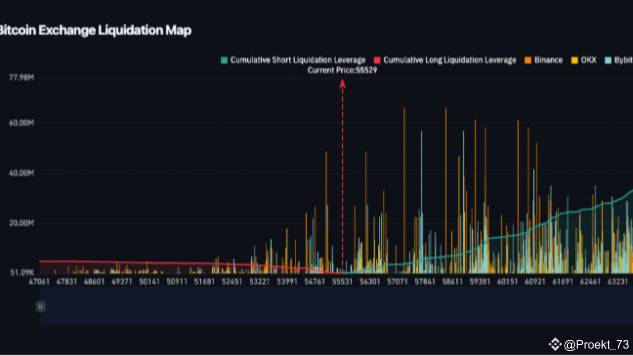The image size is (633, 356).
Task: Click the pause playback icon
Action: (41, 307)
